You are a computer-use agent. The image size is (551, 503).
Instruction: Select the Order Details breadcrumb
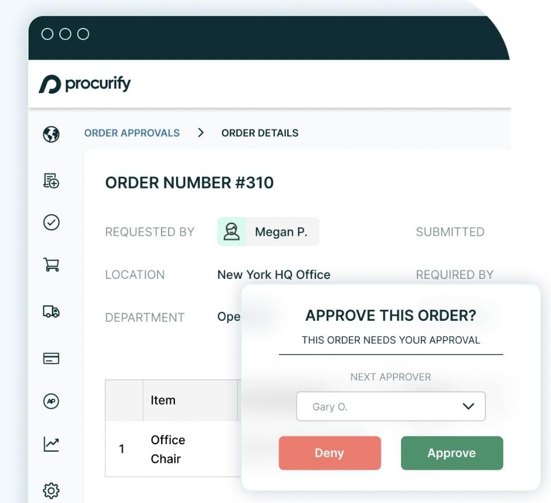point(260,133)
